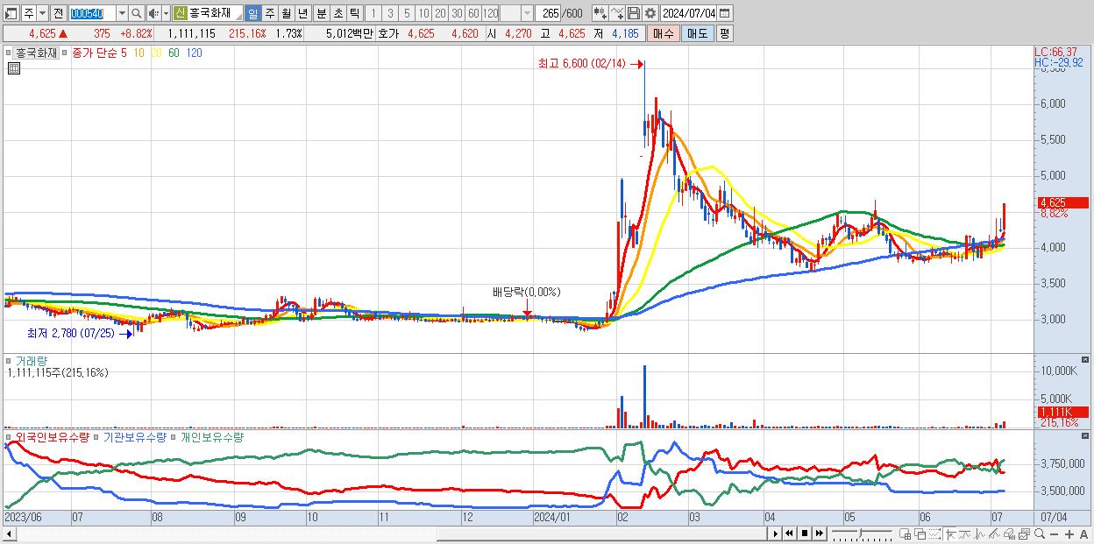Screen dimensions: 1094x544
Task: Click the 기관보유수량 indicator label
Action: coord(134,436)
